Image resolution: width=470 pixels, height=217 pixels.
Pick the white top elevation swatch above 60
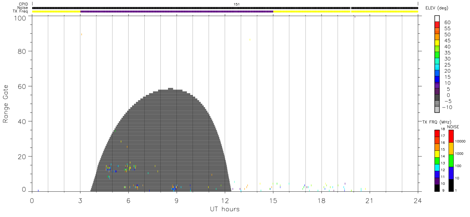pyautogui.click(x=437, y=18)
